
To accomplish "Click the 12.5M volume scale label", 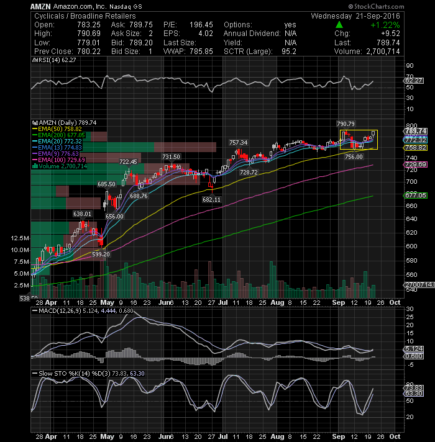I will click(x=20, y=238).
